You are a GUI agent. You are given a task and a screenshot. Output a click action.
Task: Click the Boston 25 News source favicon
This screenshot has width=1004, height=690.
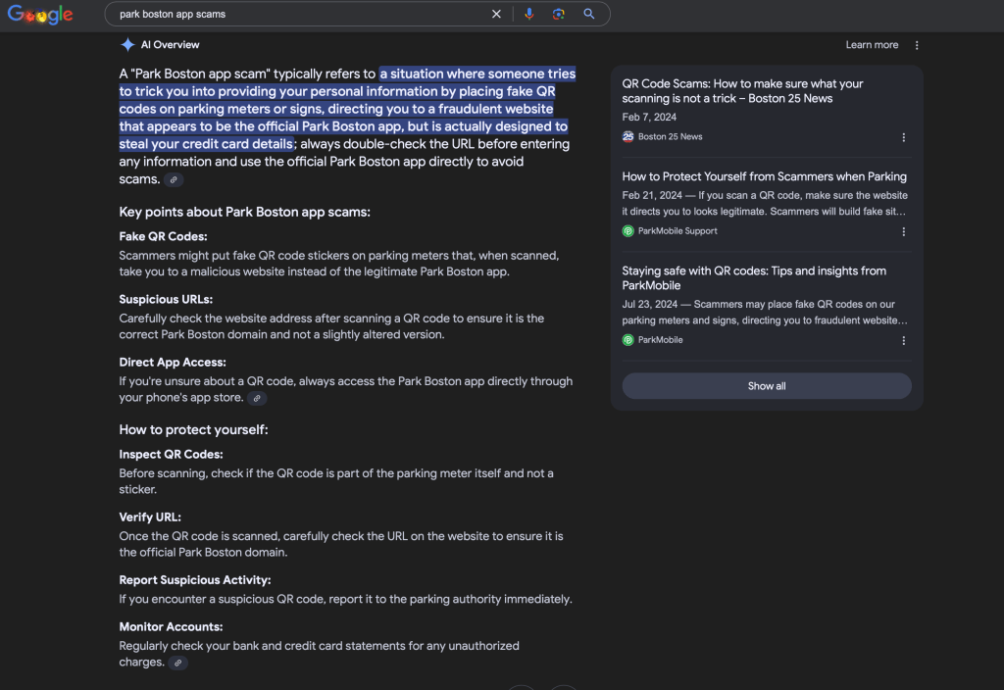click(x=628, y=137)
